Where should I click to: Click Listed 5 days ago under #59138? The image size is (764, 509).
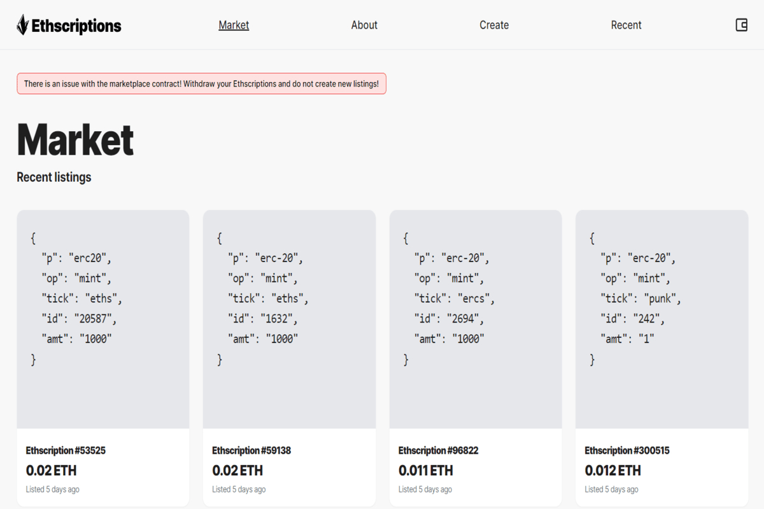click(x=239, y=489)
